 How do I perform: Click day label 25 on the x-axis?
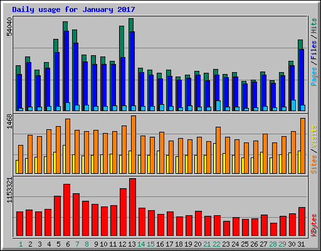pos(245,244)
